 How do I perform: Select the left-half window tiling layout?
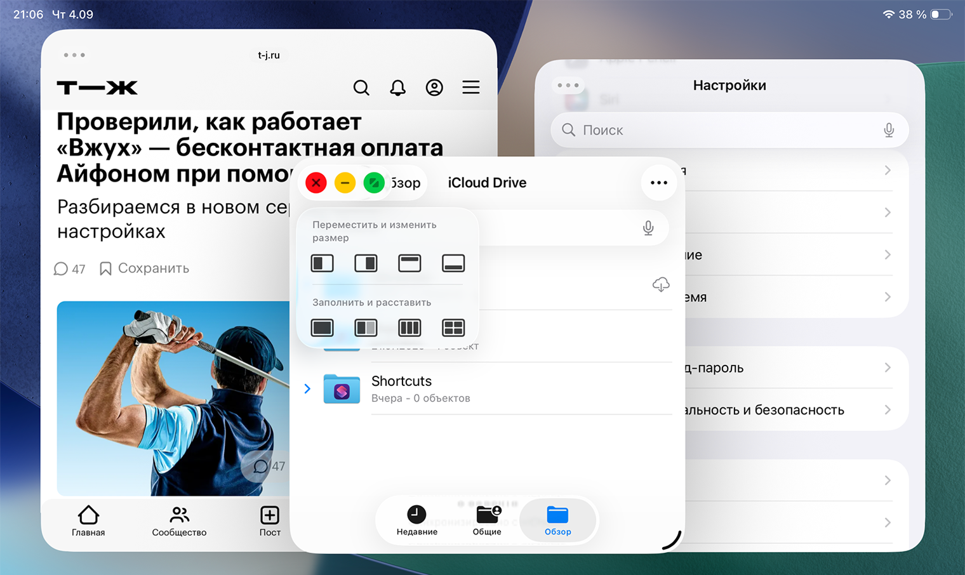322,263
